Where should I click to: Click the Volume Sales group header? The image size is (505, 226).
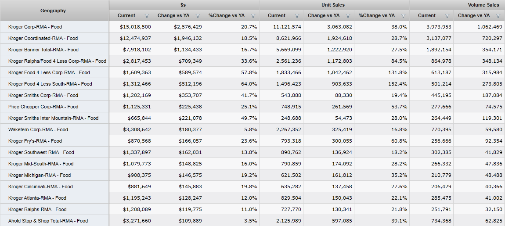(x=483, y=5)
